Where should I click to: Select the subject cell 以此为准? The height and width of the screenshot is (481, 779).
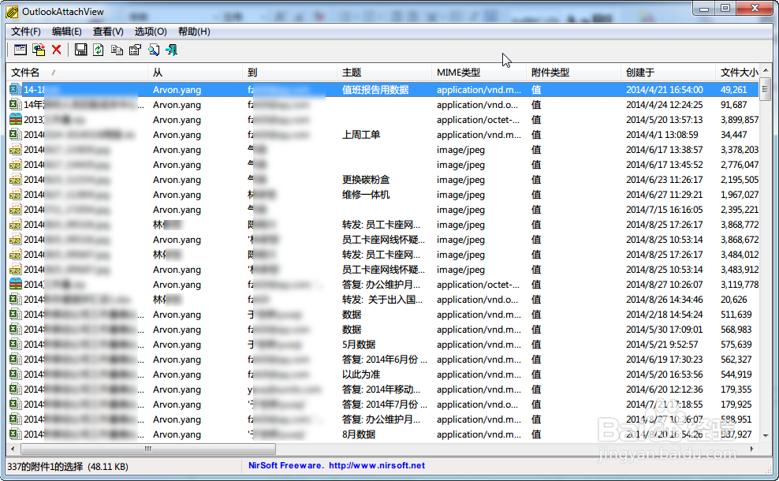point(361,375)
